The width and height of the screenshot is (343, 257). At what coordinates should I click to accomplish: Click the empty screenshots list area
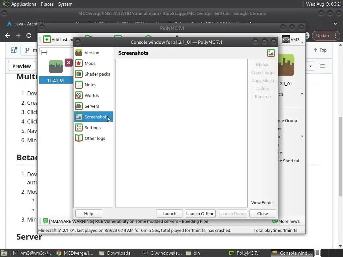click(181, 133)
